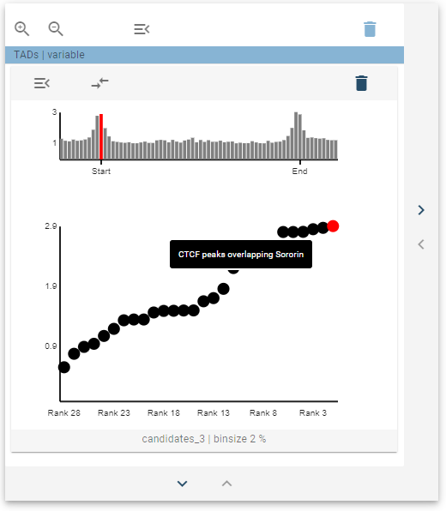
Task: Click the CTCF peaks overlapping Sororin tooltip
Action: (x=241, y=255)
